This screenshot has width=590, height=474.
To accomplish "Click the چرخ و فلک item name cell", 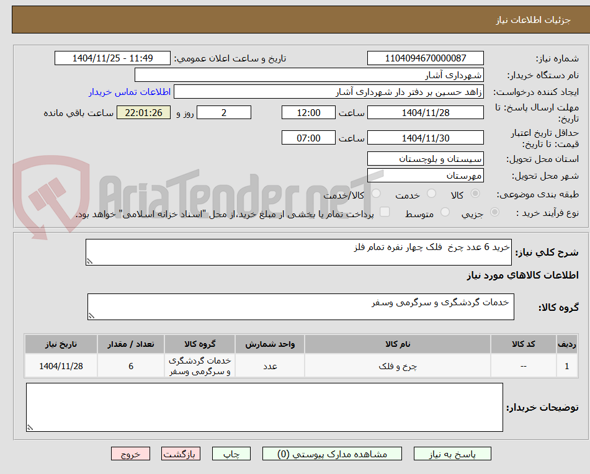I will coord(398,366).
